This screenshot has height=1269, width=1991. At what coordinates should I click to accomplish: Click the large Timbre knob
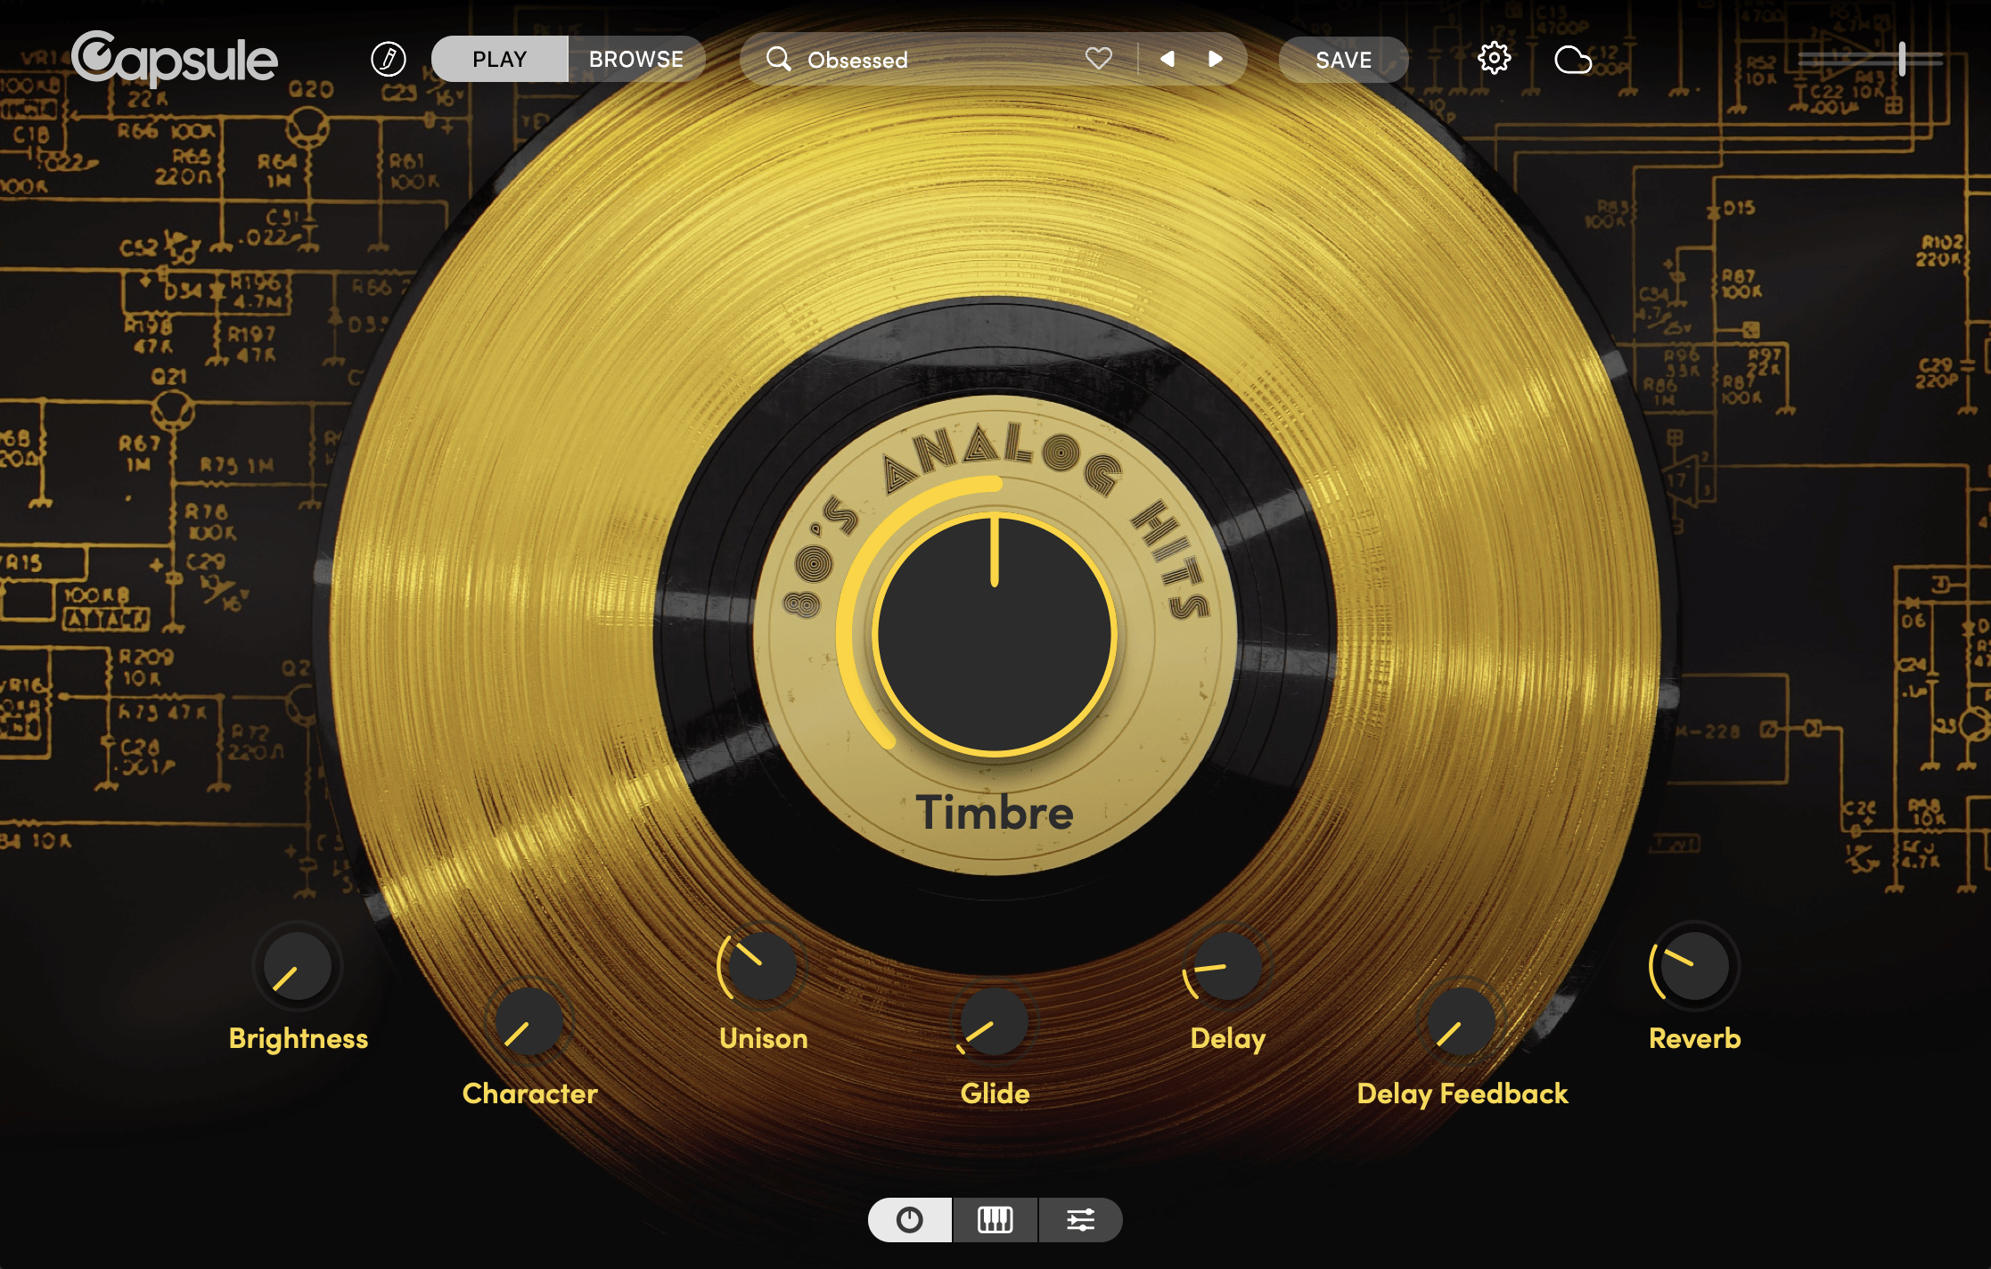click(995, 634)
